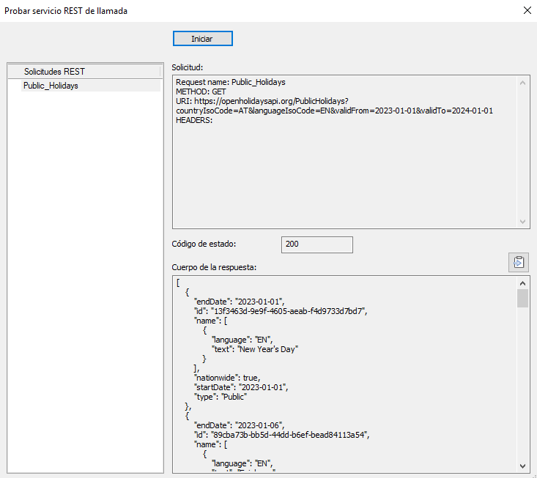
Task: Click the Código de estado field showing 200
Action: coord(316,244)
